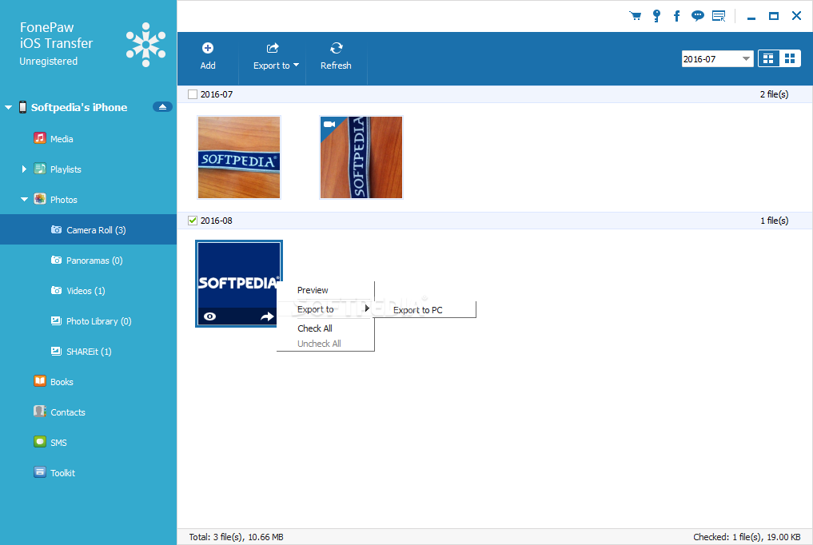
Task: Collapse the Photos tree node
Action: [x=24, y=200]
